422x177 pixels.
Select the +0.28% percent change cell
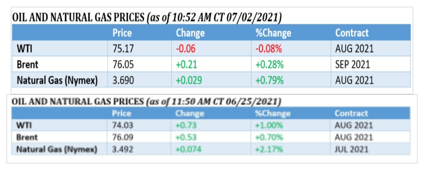point(269,65)
